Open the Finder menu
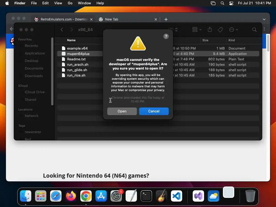Screen dimensions: 276x207 pos(20,3)
